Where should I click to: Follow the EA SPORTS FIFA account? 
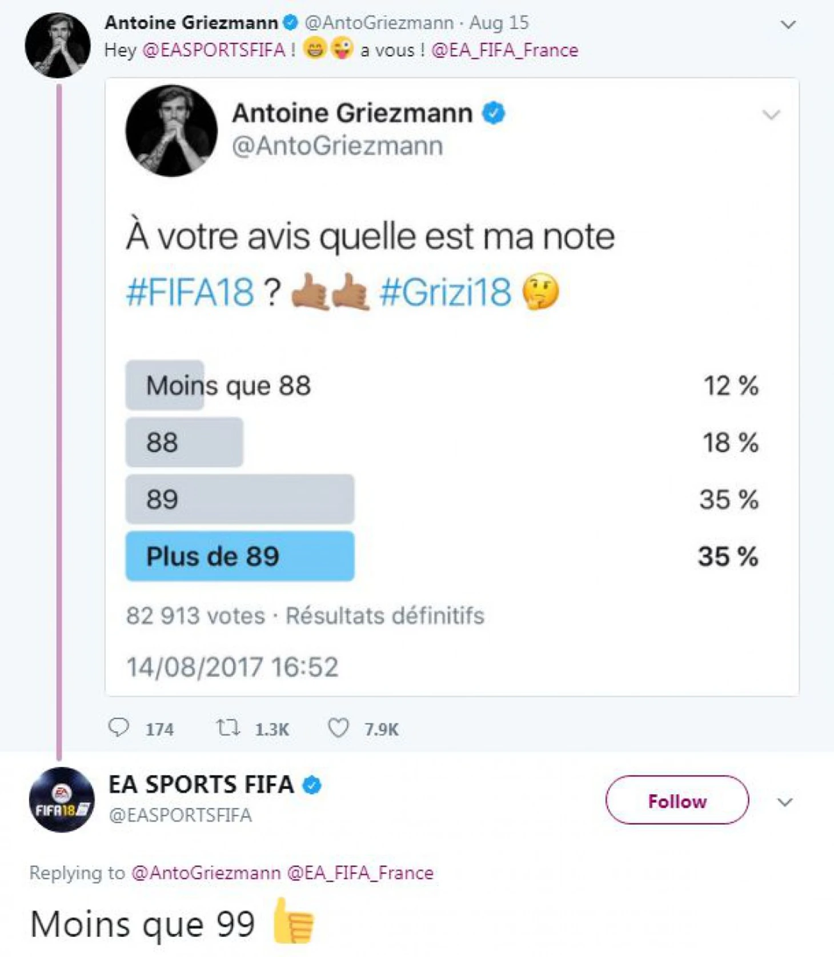[x=677, y=800]
